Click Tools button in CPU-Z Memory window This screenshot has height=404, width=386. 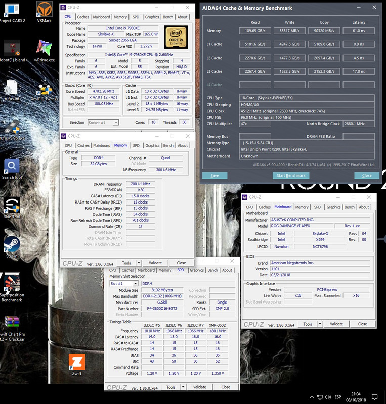(x=126, y=263)
